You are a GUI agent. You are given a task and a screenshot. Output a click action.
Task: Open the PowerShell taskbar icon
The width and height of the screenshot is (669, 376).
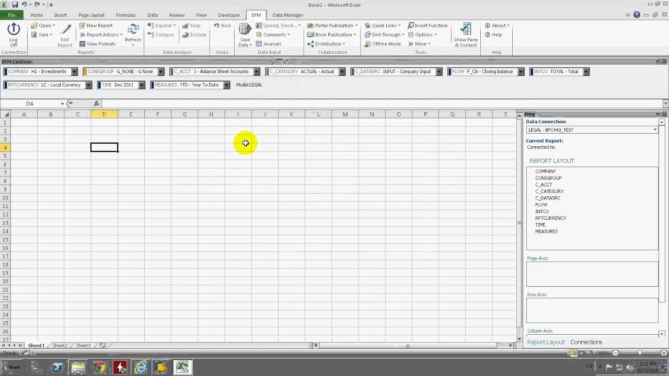click(x=57, y=367)
